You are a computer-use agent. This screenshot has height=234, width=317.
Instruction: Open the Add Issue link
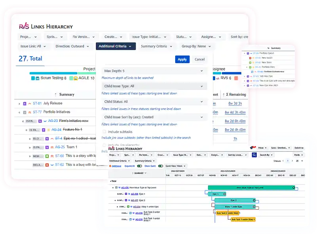[x=116, y=166]
